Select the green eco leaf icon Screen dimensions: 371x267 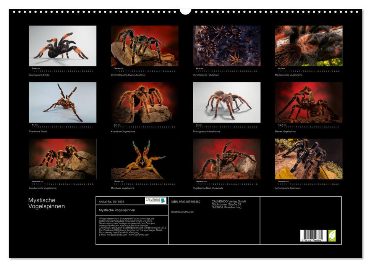coord(332,235)
